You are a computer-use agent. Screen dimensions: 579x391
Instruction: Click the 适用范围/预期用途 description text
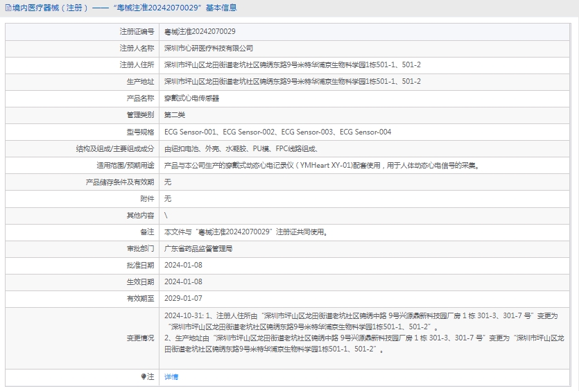321,166
